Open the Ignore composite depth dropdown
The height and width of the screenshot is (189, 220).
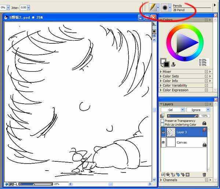[198, 110]
